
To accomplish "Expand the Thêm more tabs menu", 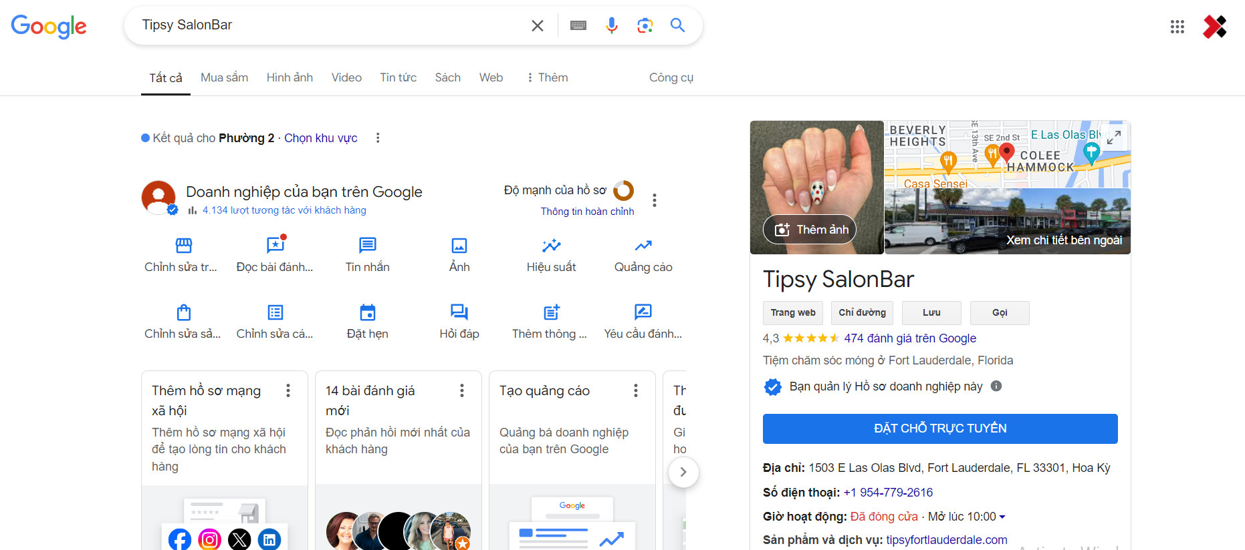I will pyautogui.click(x=547, y=77).
